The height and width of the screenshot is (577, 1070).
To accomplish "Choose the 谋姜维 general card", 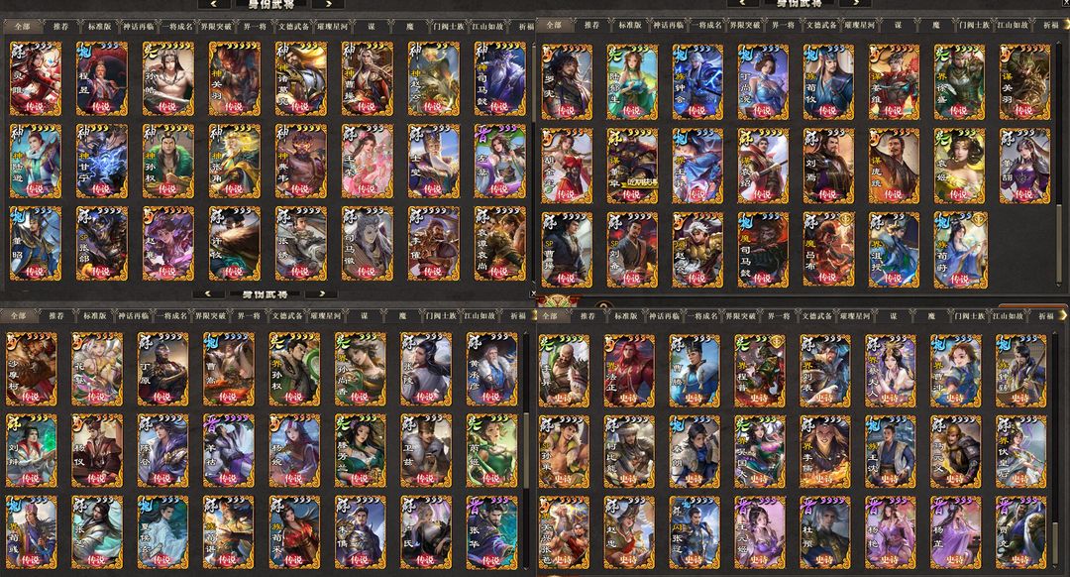I will point(894,82).
